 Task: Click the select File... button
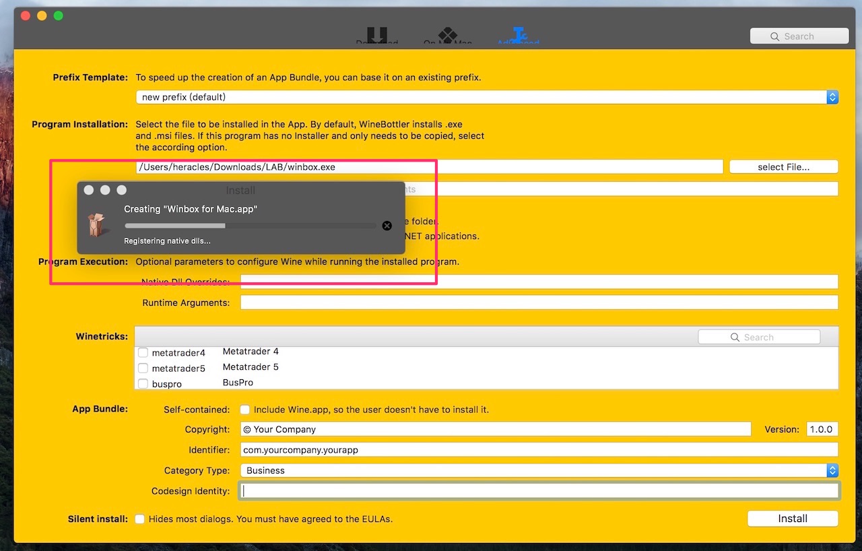coord(784,167)
